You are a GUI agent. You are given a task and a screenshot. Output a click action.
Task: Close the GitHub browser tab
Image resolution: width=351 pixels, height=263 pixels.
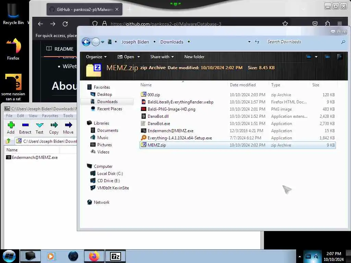117,9
